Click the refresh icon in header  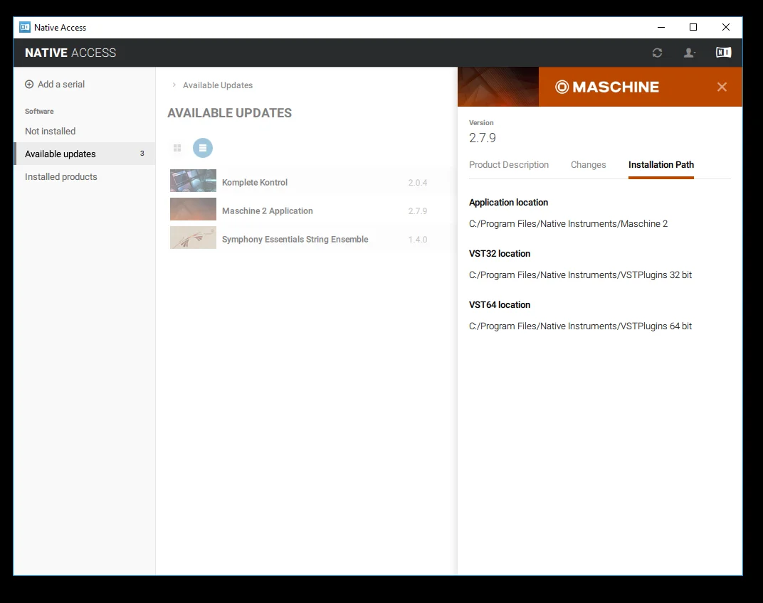tap(657, 53)
